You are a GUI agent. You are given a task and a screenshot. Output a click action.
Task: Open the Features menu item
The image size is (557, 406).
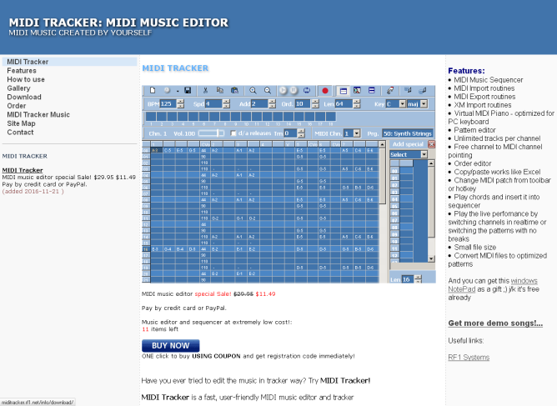[22, 71]
